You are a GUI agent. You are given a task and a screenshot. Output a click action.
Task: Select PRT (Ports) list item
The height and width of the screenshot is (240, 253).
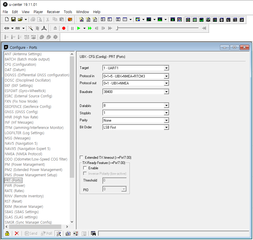13,180
